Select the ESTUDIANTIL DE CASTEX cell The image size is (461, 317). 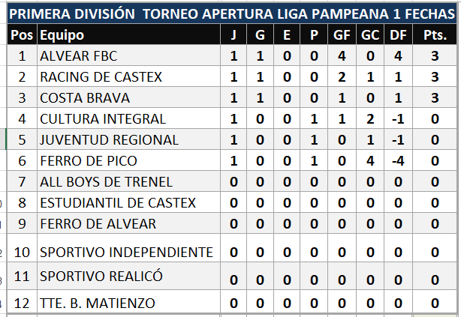[118, 203]
